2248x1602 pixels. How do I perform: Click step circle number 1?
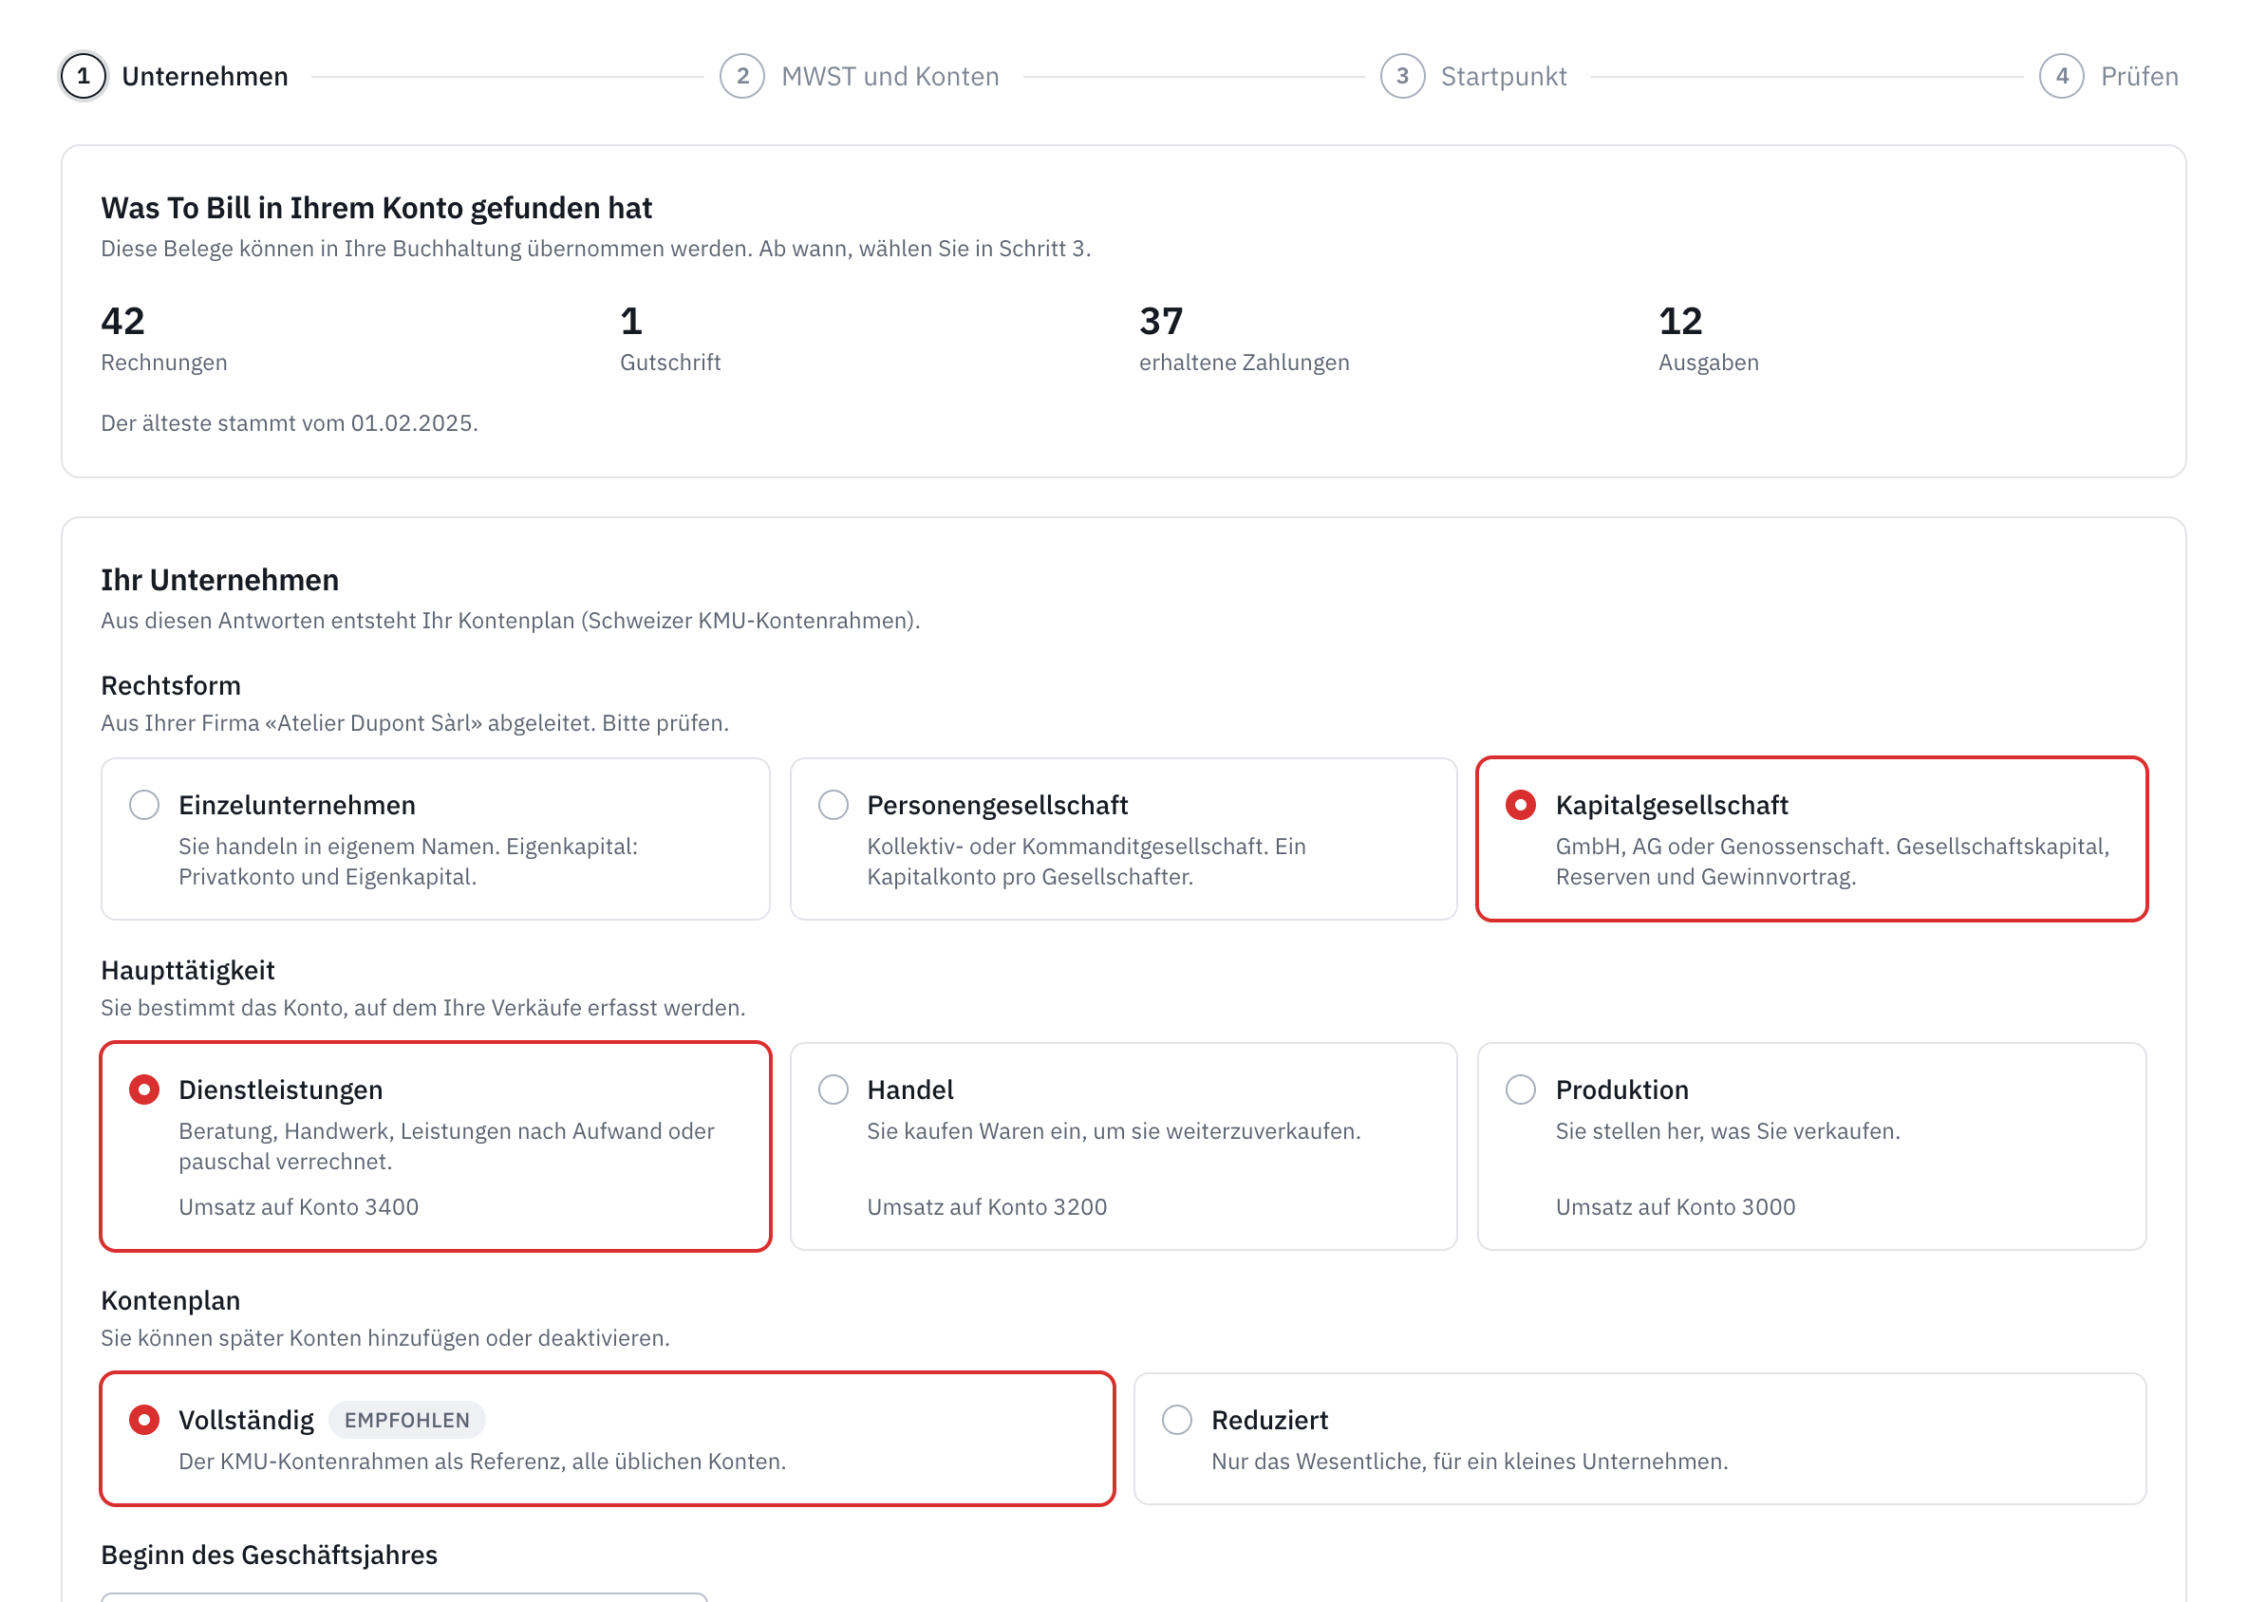click(x=84, y=76)
